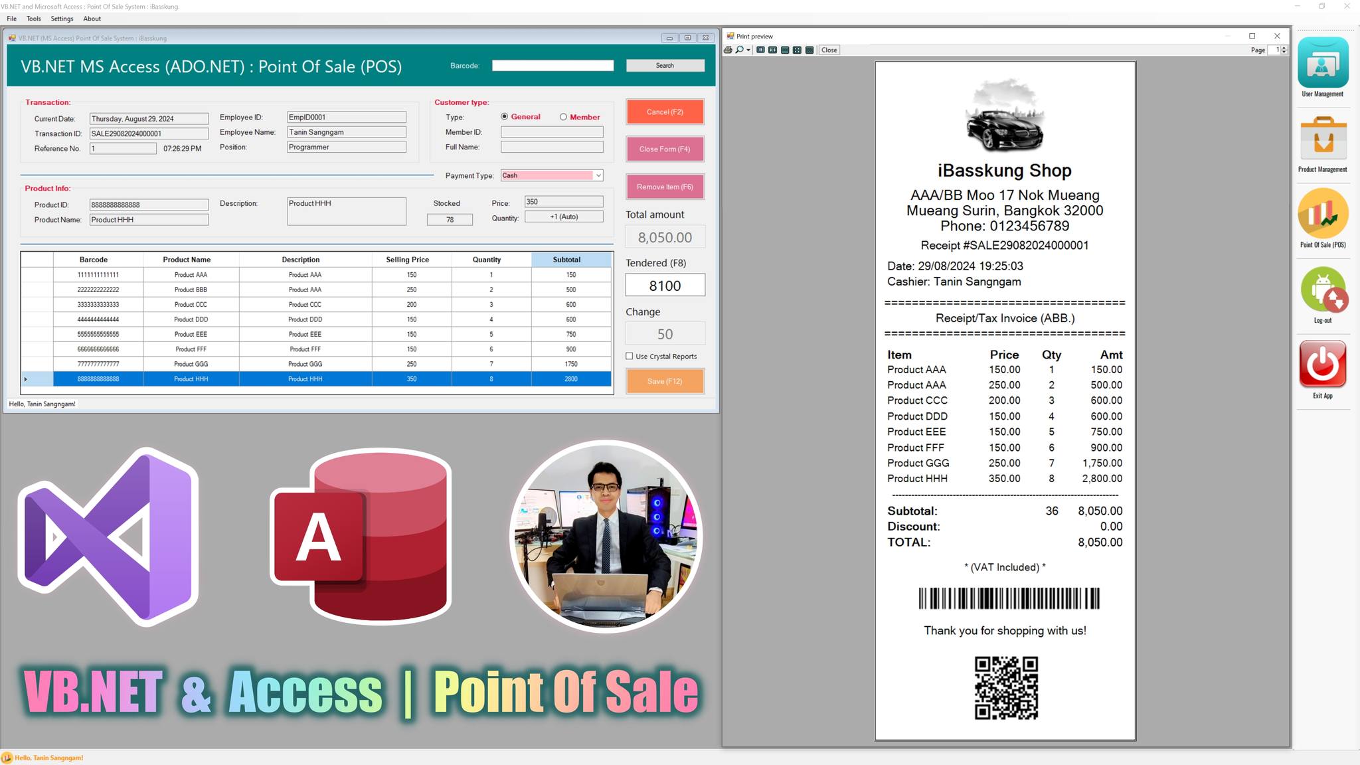Click the Total amount field 8,050.00
1360x765 pixels.
pos(665,237)
